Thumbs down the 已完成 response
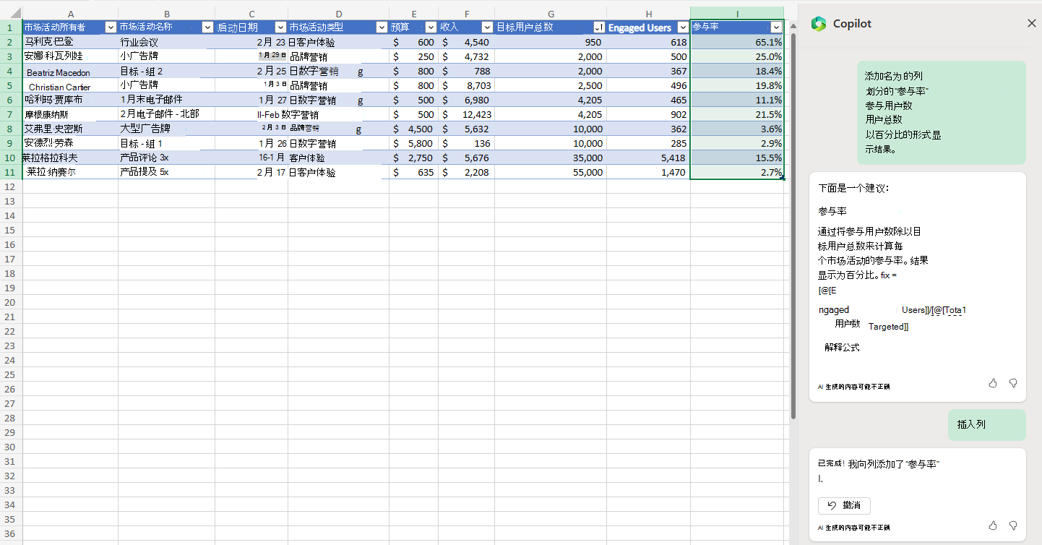The image size is (1042, 545). pyautogui.click(x=1013, y=525)
